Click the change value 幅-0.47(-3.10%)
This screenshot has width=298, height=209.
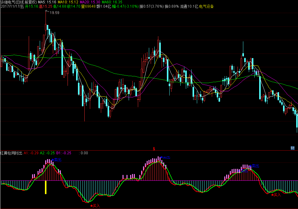(125, 7)
